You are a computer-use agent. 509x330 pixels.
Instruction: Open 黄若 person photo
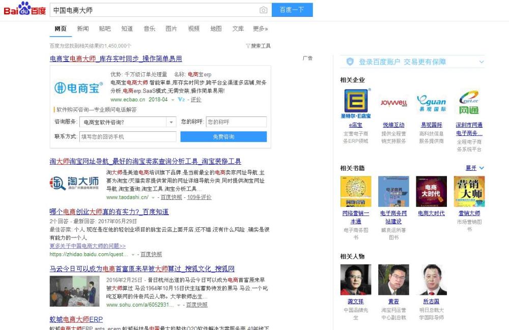[394, 280]
